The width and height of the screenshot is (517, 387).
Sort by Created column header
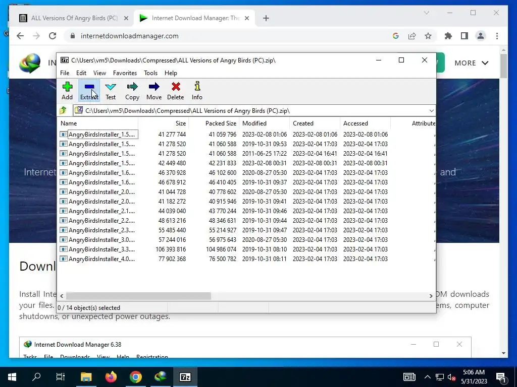315,123
